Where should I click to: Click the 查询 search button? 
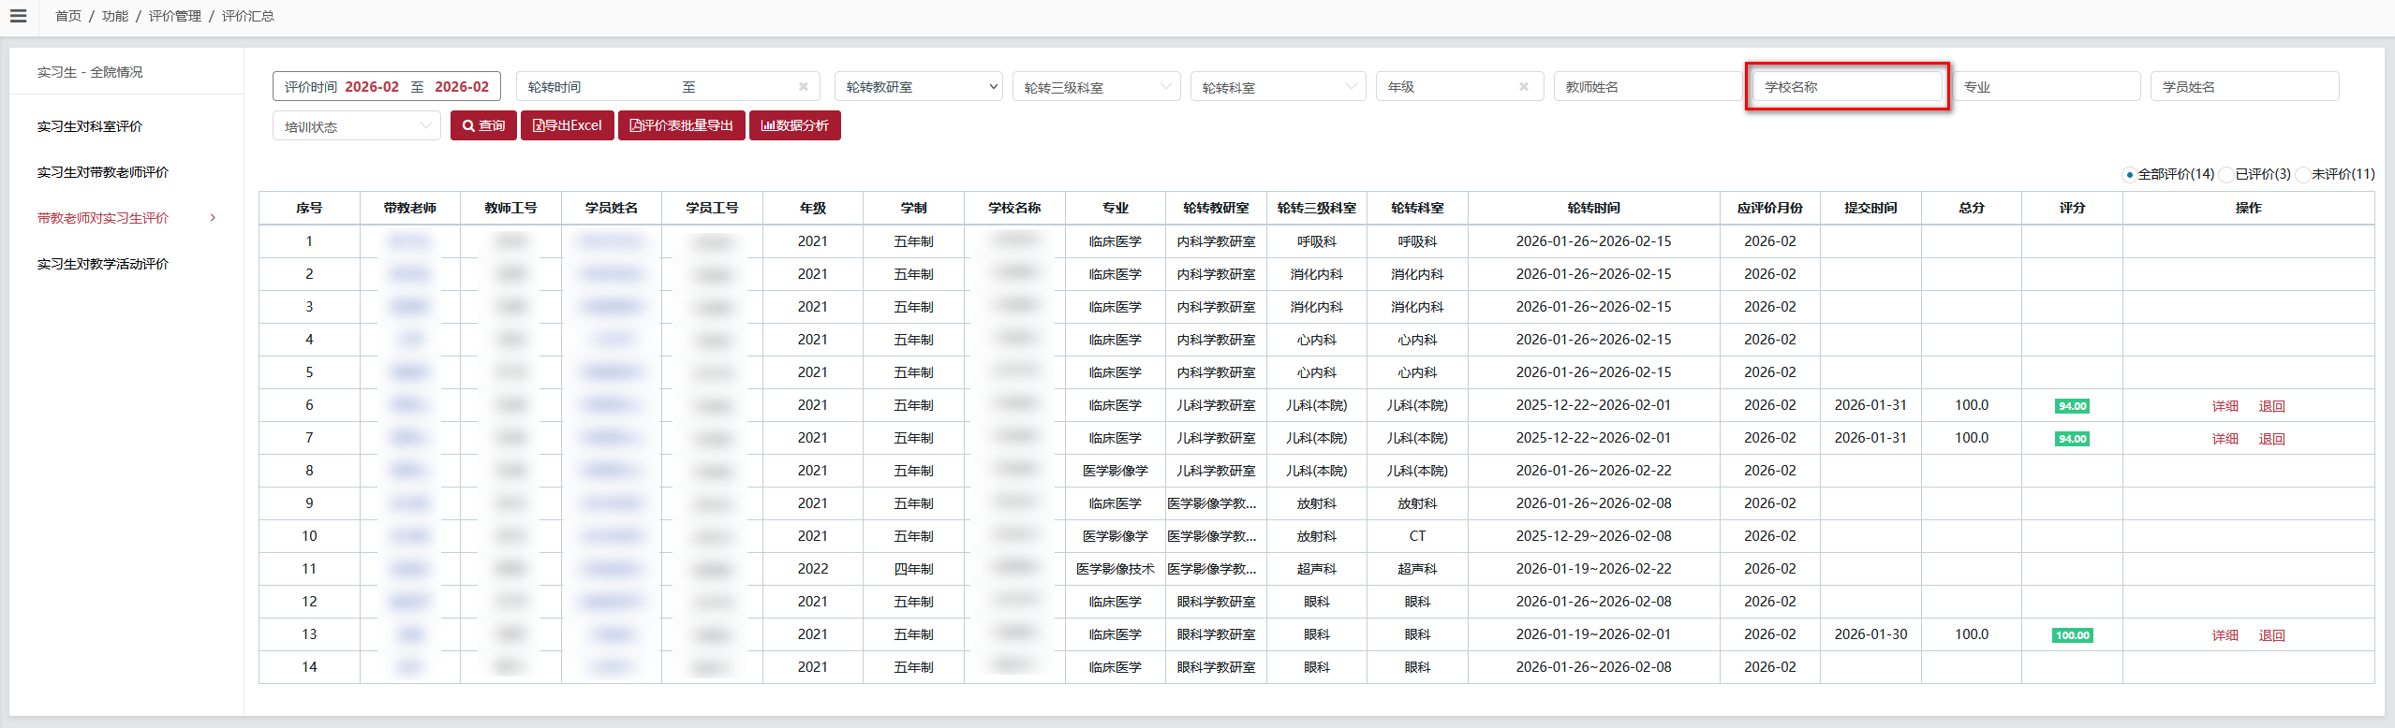[x=483, y=125]
